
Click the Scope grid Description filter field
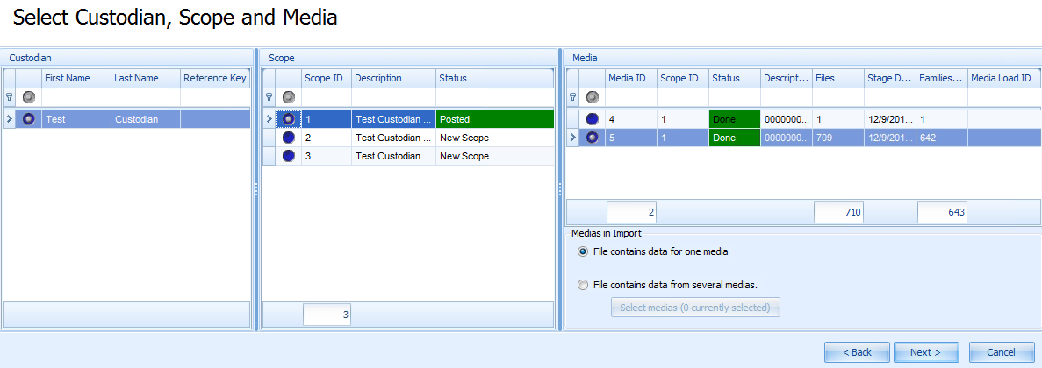coord(393,97)
